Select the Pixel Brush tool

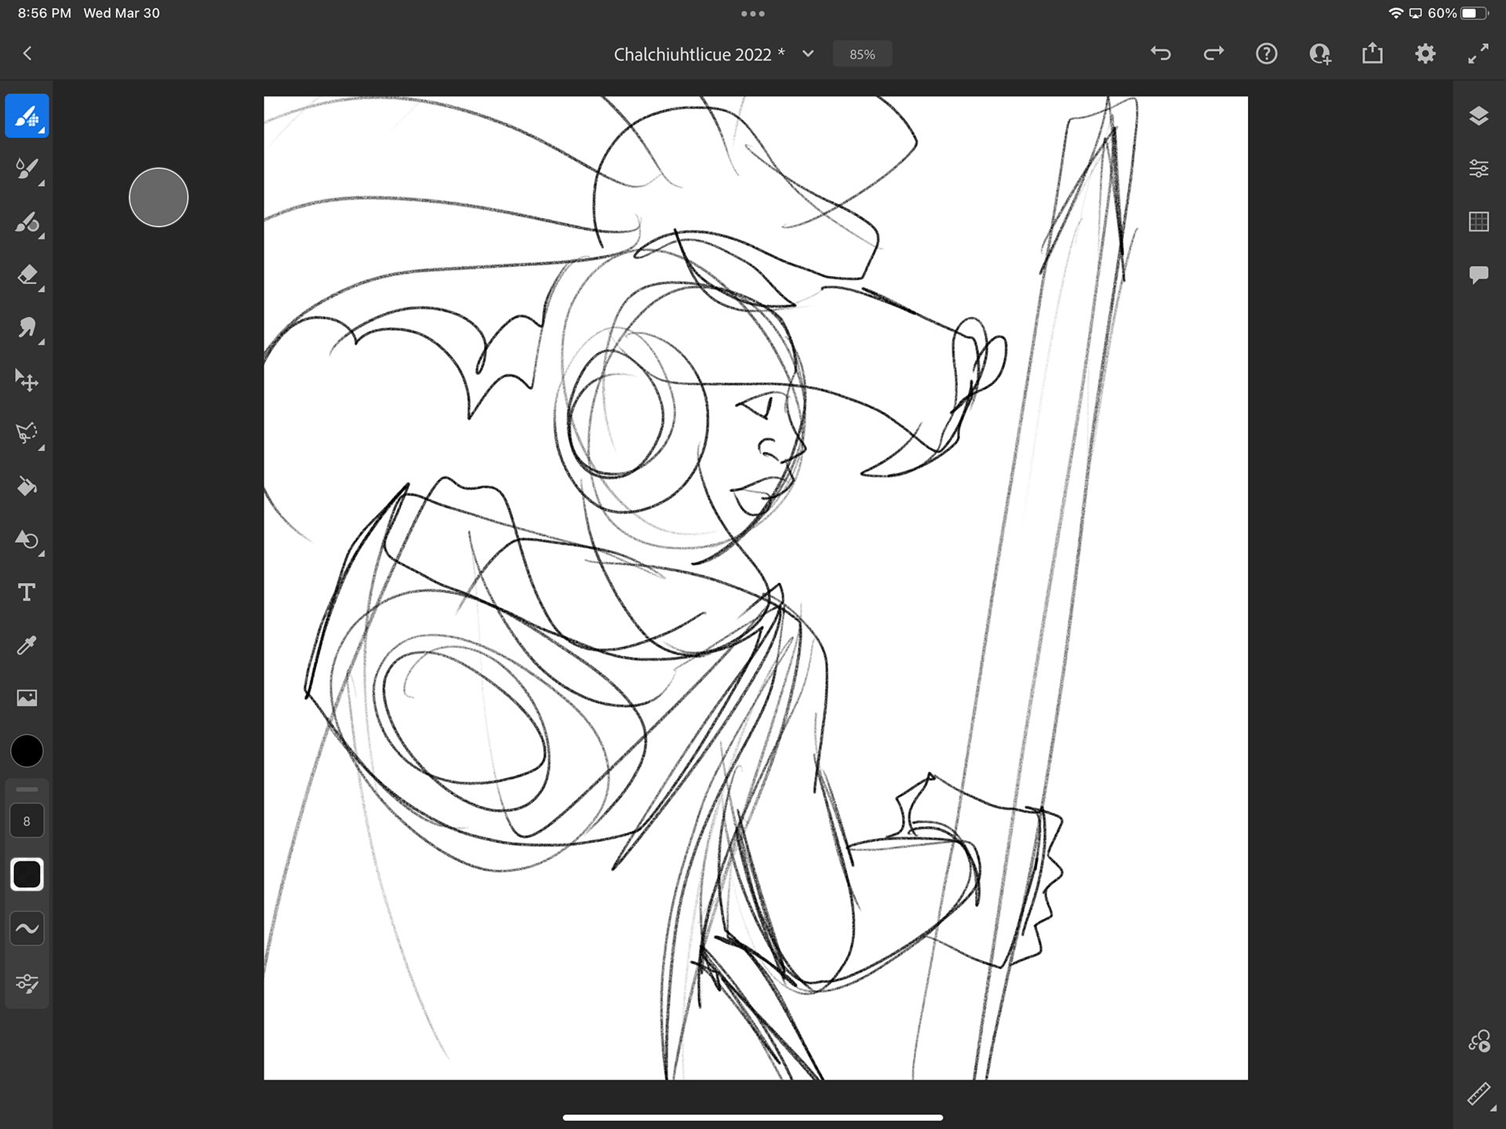[x=27, y=116]
